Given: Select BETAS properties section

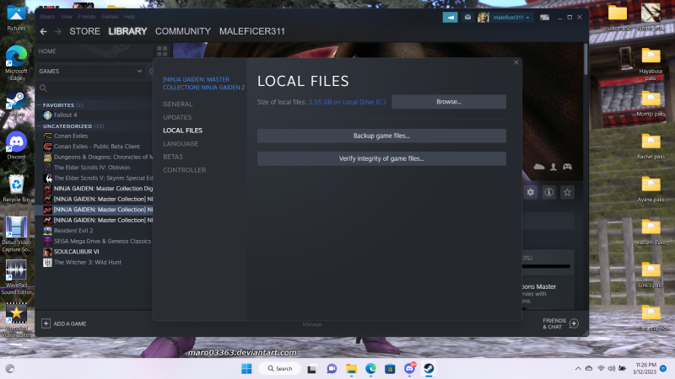Looking at the screenshot, I should point(173,157).
